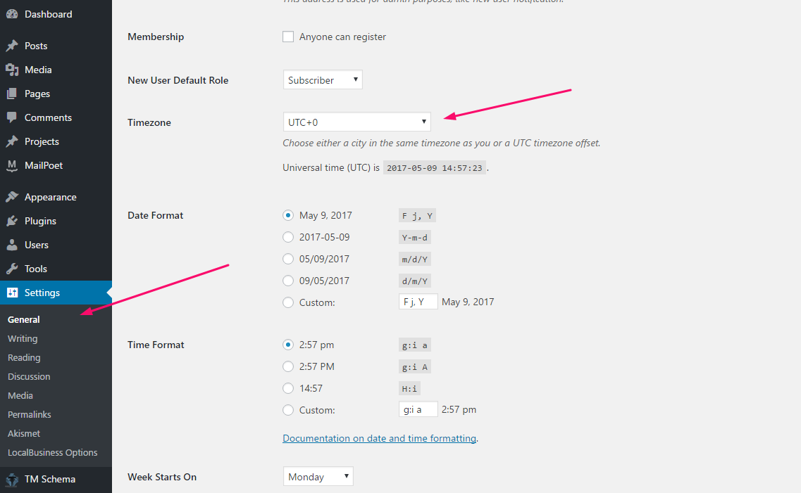Click the custom date format field
Viewport: 801px width, 493px height.
[x=418, y=301]
